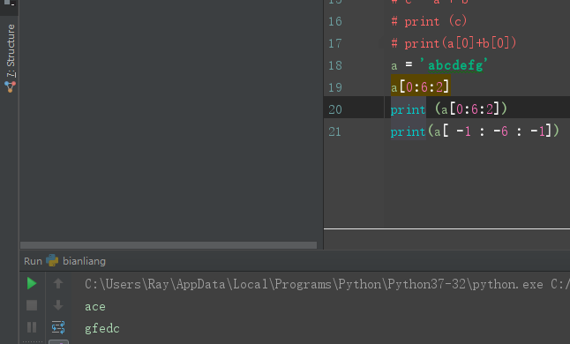Click line number 18 in the gutter
This screenshot has width=570, height=344.
(334, 66)
